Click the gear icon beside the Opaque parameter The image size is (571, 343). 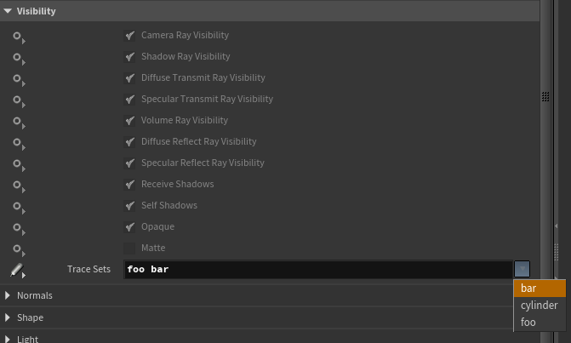(17, 227)
